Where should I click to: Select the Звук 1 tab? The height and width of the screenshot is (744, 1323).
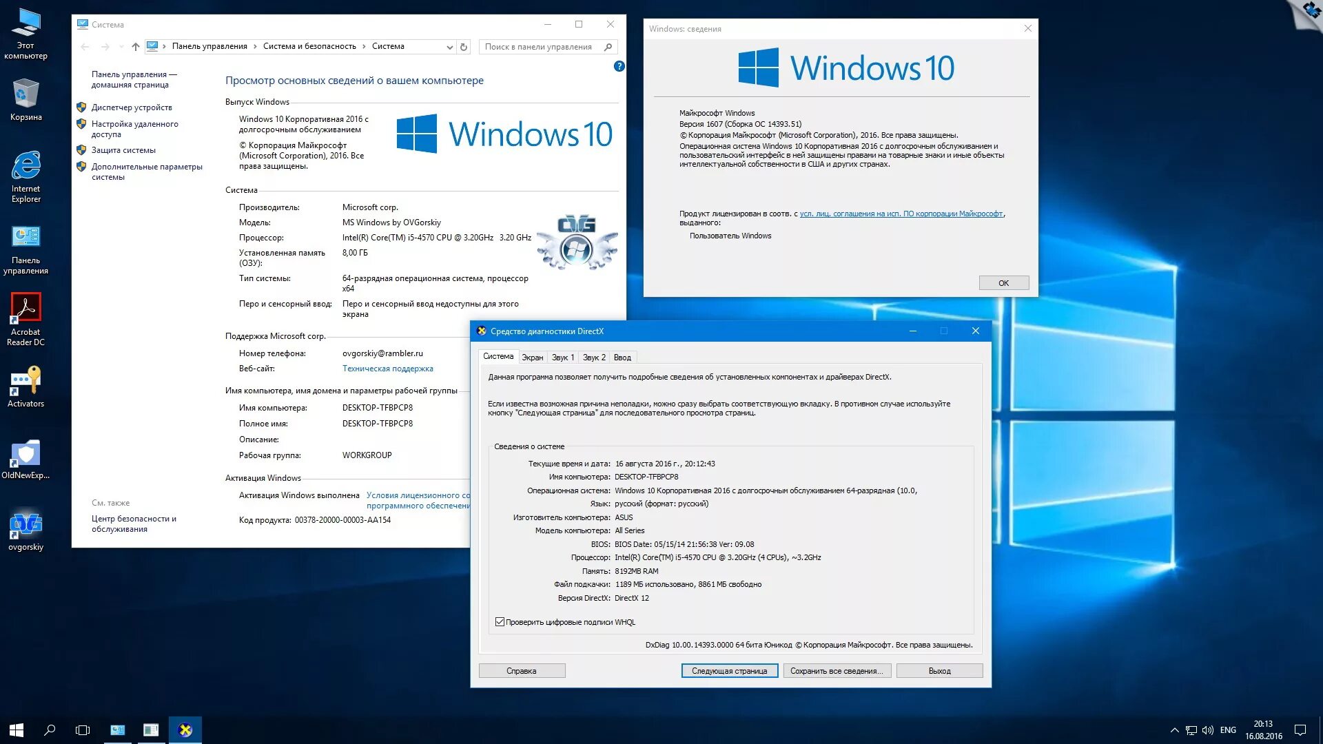click(x=562, y=358)
